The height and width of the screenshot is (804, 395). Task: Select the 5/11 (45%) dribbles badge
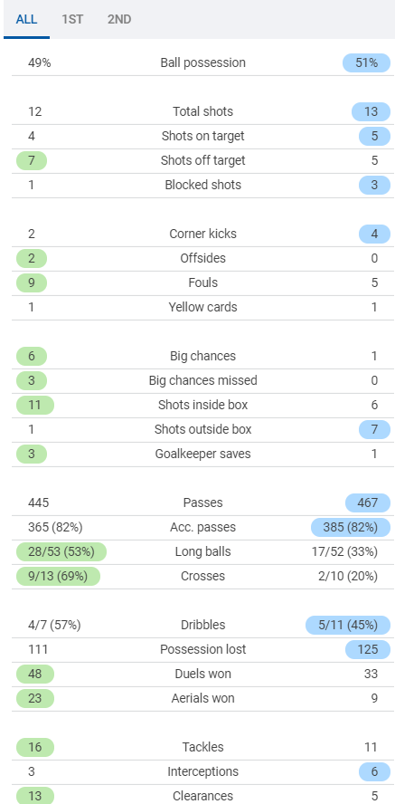pyautogui.click(x=348, y=625)
